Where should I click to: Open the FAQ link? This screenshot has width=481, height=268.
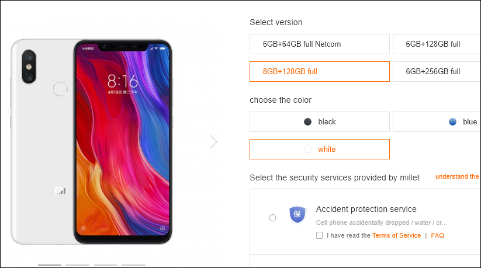coord(438,235)
